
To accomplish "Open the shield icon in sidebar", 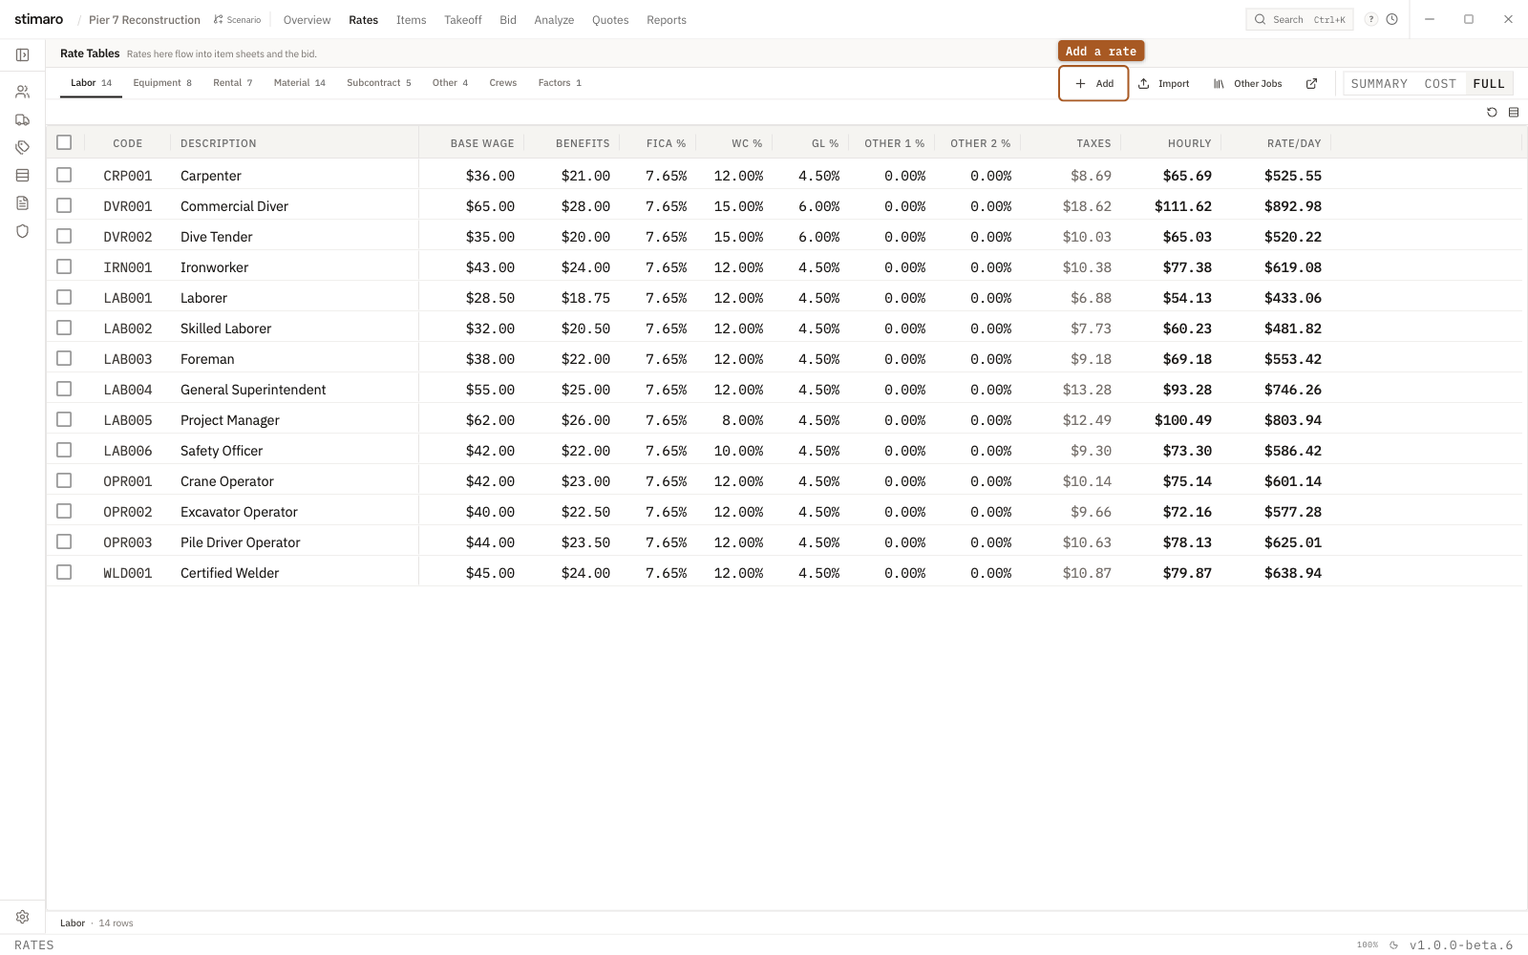I will coord(22,230).
